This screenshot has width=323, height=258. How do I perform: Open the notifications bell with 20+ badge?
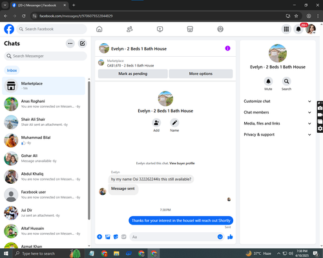[298, 29]
